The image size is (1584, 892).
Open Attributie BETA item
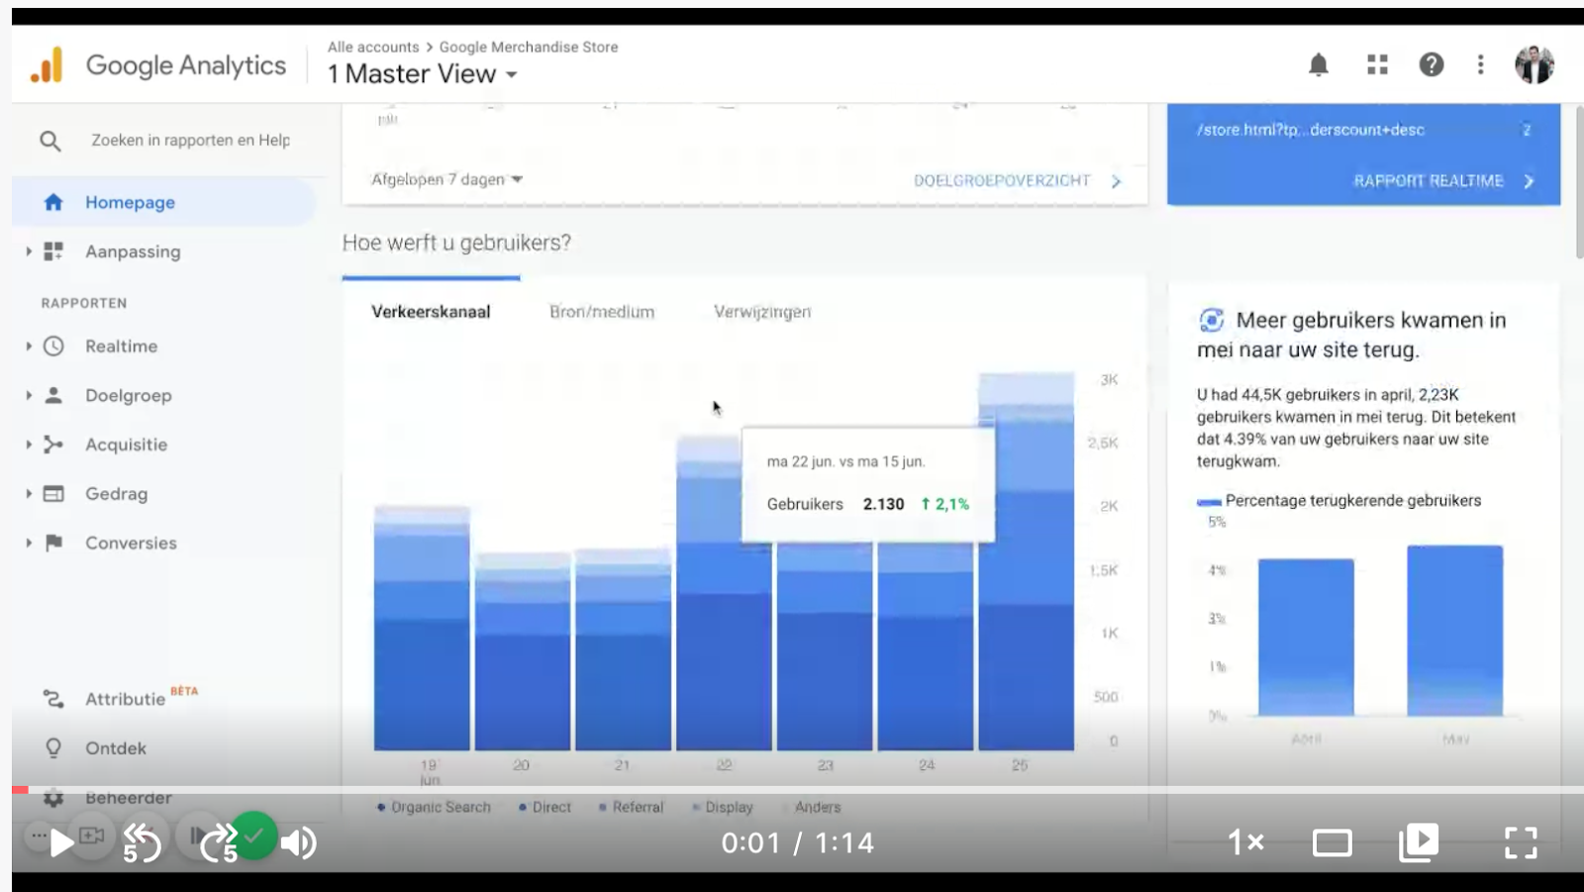coord(142,697)
